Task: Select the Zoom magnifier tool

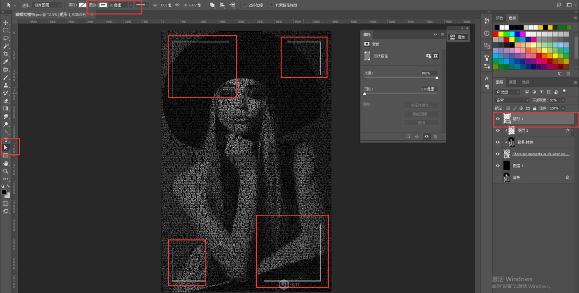Action: coord(6,171)
